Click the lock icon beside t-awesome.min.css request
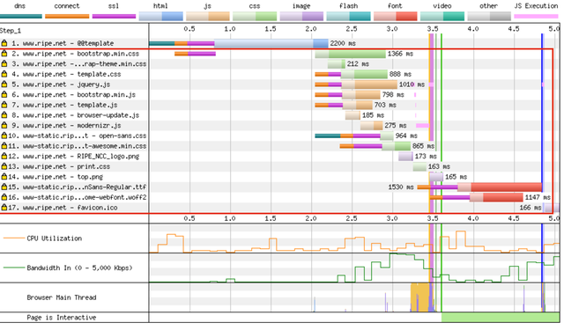This screenshot has height=330, width=564. [4, 146]
